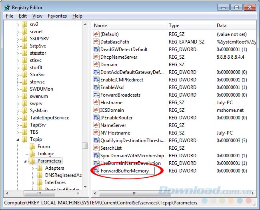
Task: Click the ForwardBufferMemory name edit field
Action: click(124, 171)
